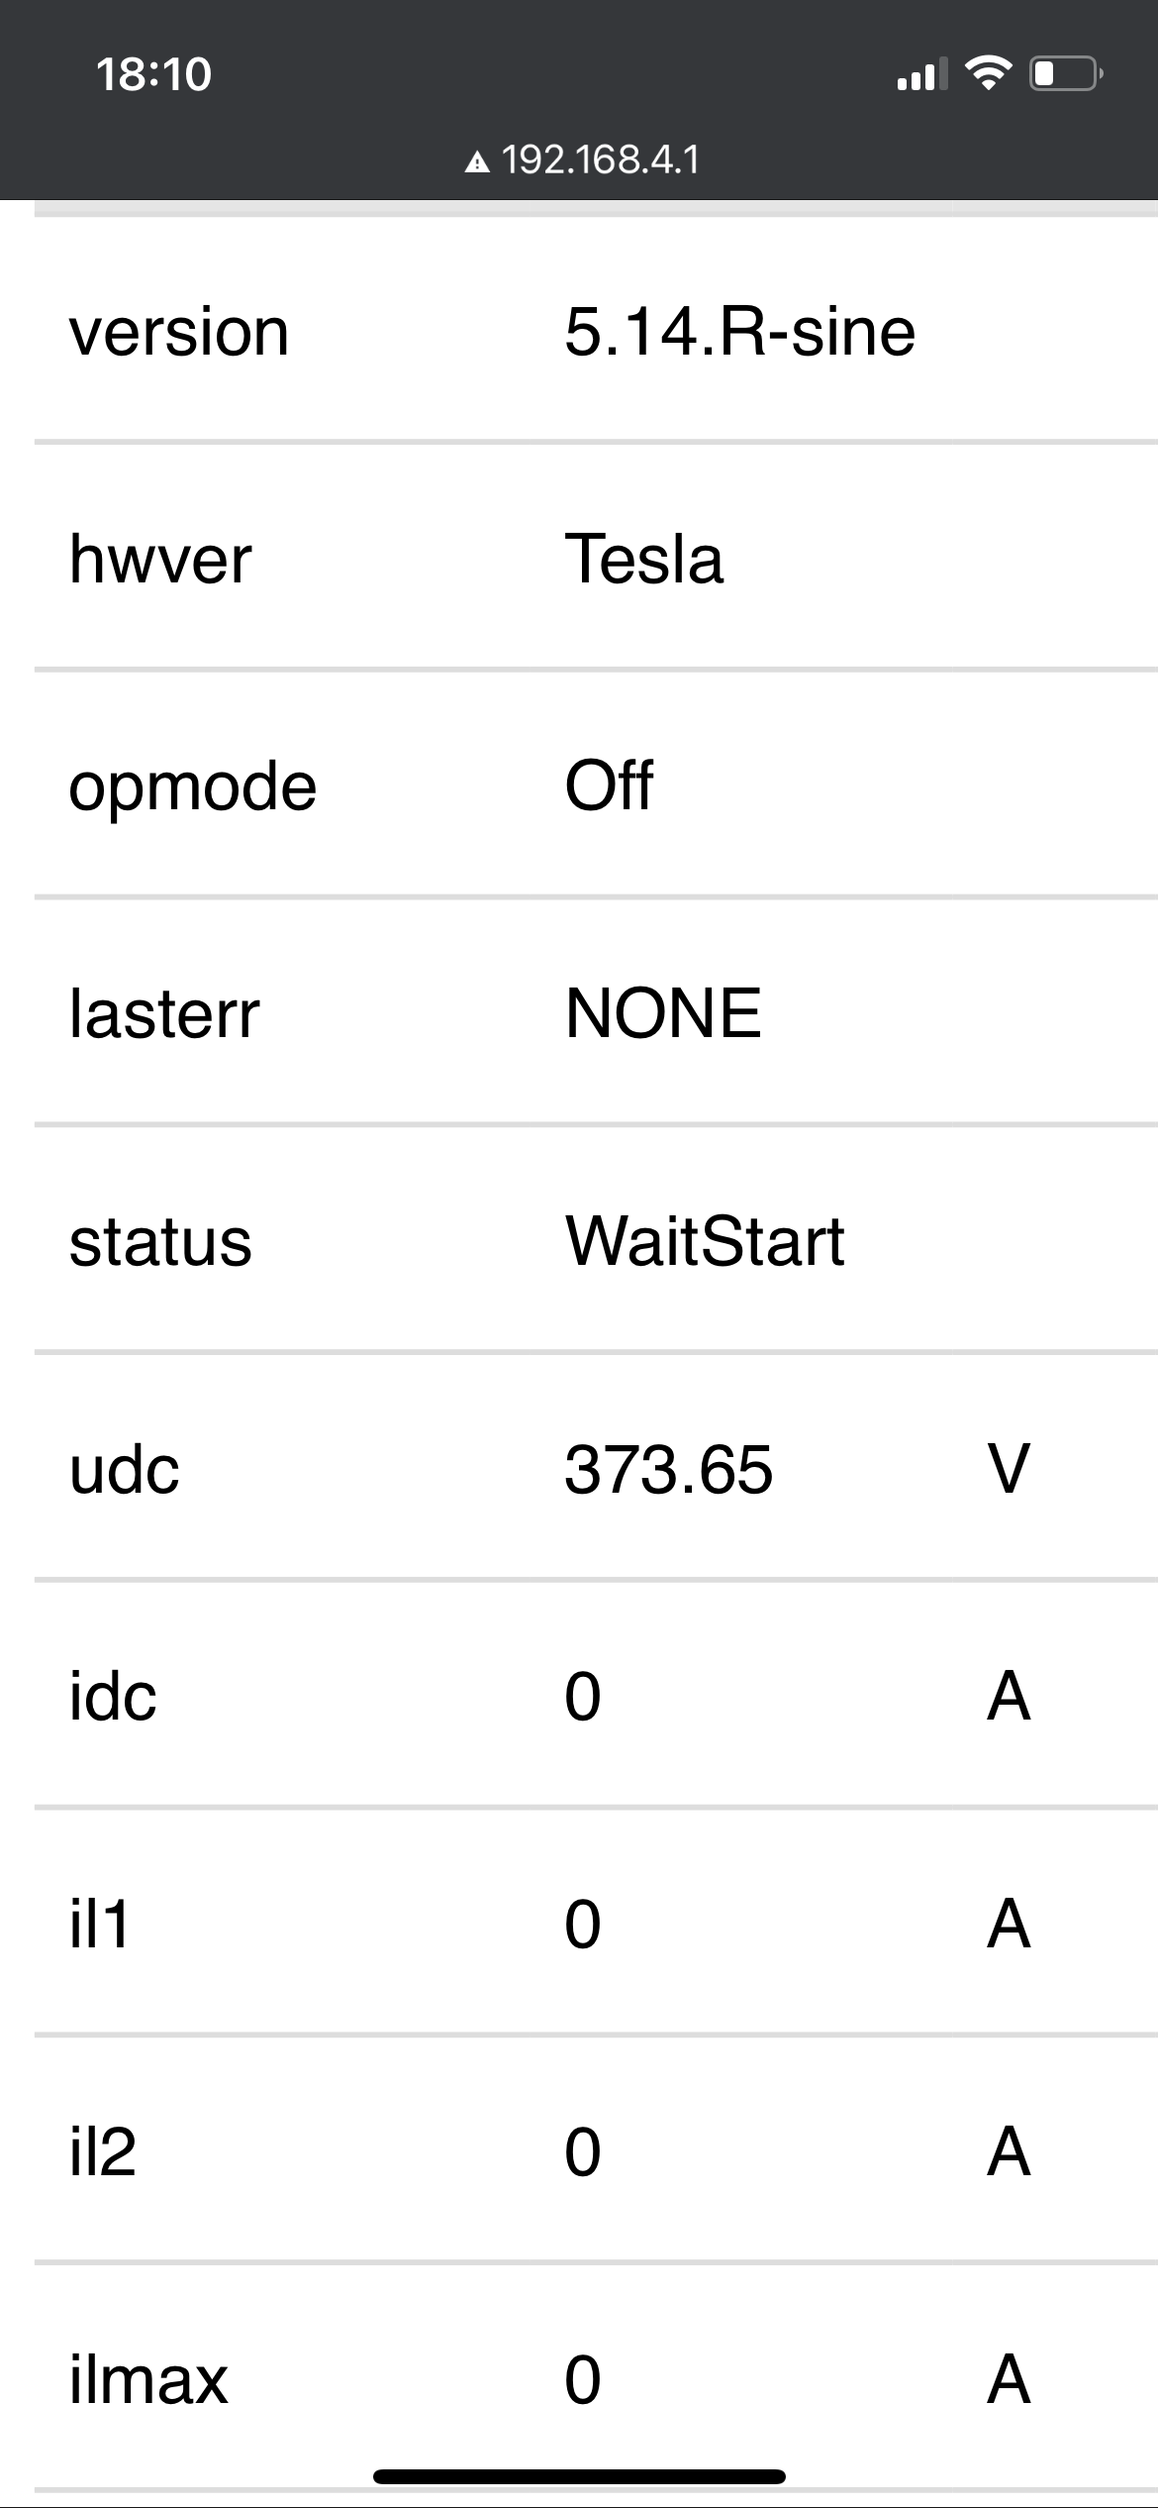
Task: Select the hwver row label
Action: coord(160,559)
